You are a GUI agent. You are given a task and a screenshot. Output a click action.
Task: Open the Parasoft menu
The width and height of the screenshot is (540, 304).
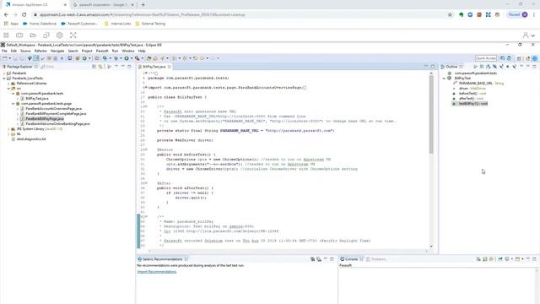[102, 51]
